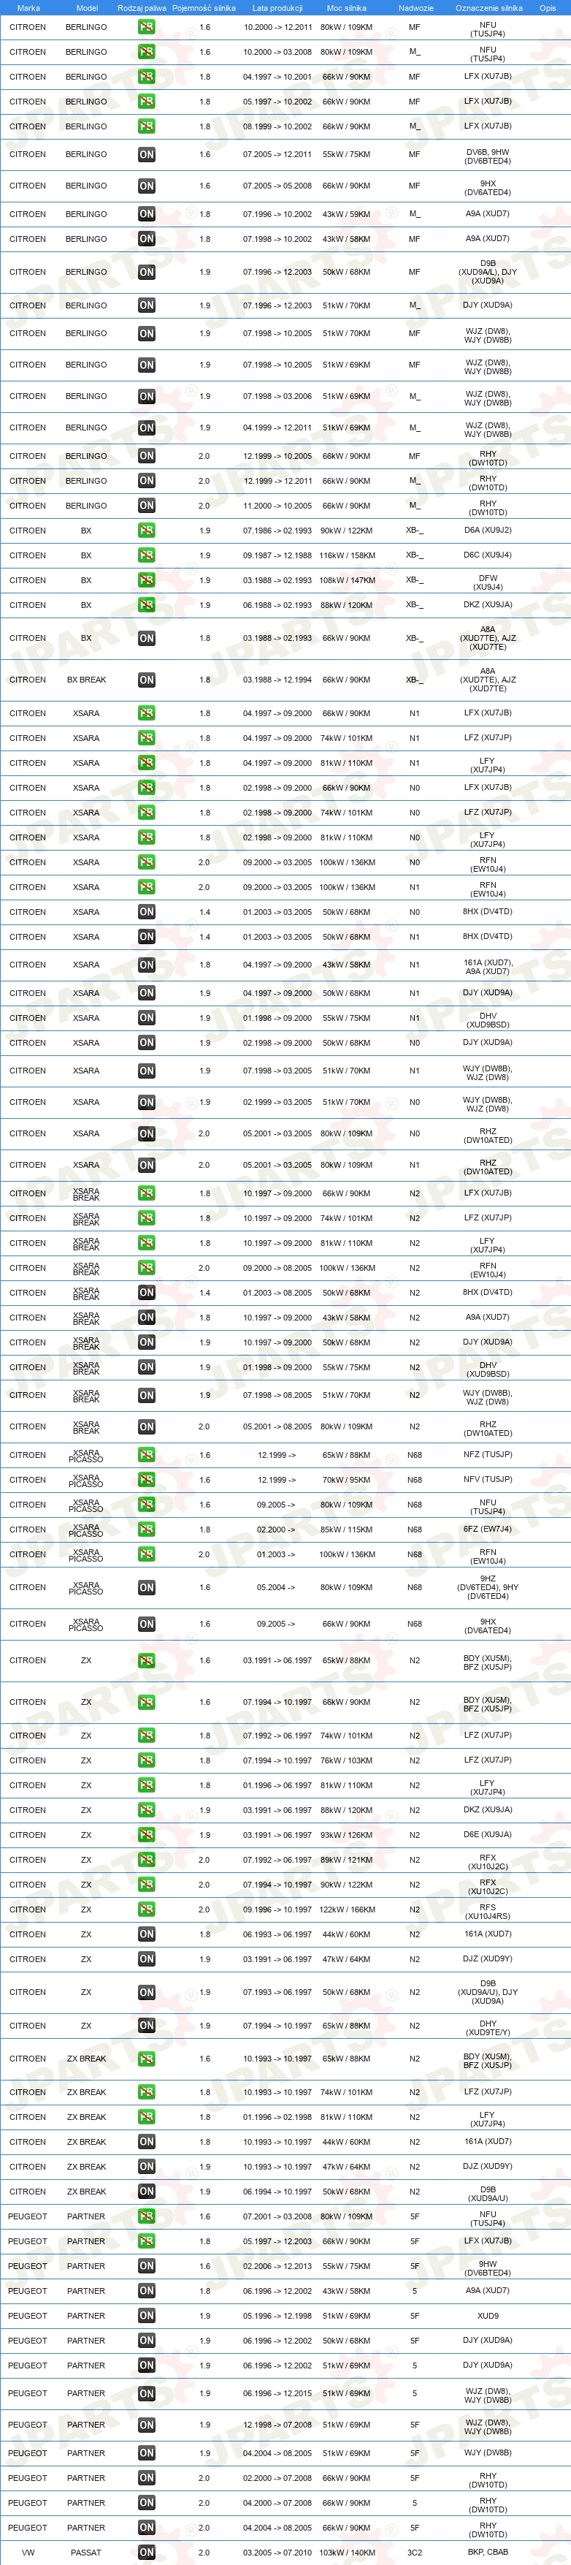This screenshot has width=571, height=2565.
Task: Click 'NFZ (TU5JP)' engine code cell
Action: pyautogui.click(x=488, y=1455)
